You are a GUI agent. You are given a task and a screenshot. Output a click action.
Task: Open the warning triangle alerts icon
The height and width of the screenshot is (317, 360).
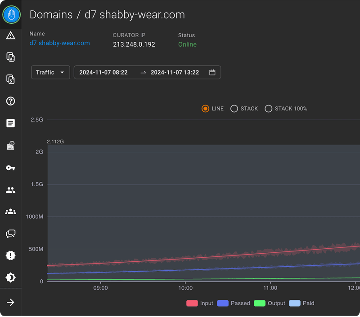coord(10,35)
